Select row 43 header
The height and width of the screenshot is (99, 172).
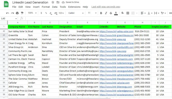pos(4,35)
